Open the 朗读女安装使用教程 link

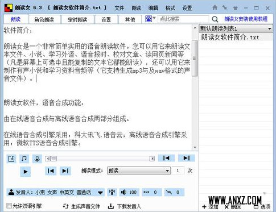point(246,19)
